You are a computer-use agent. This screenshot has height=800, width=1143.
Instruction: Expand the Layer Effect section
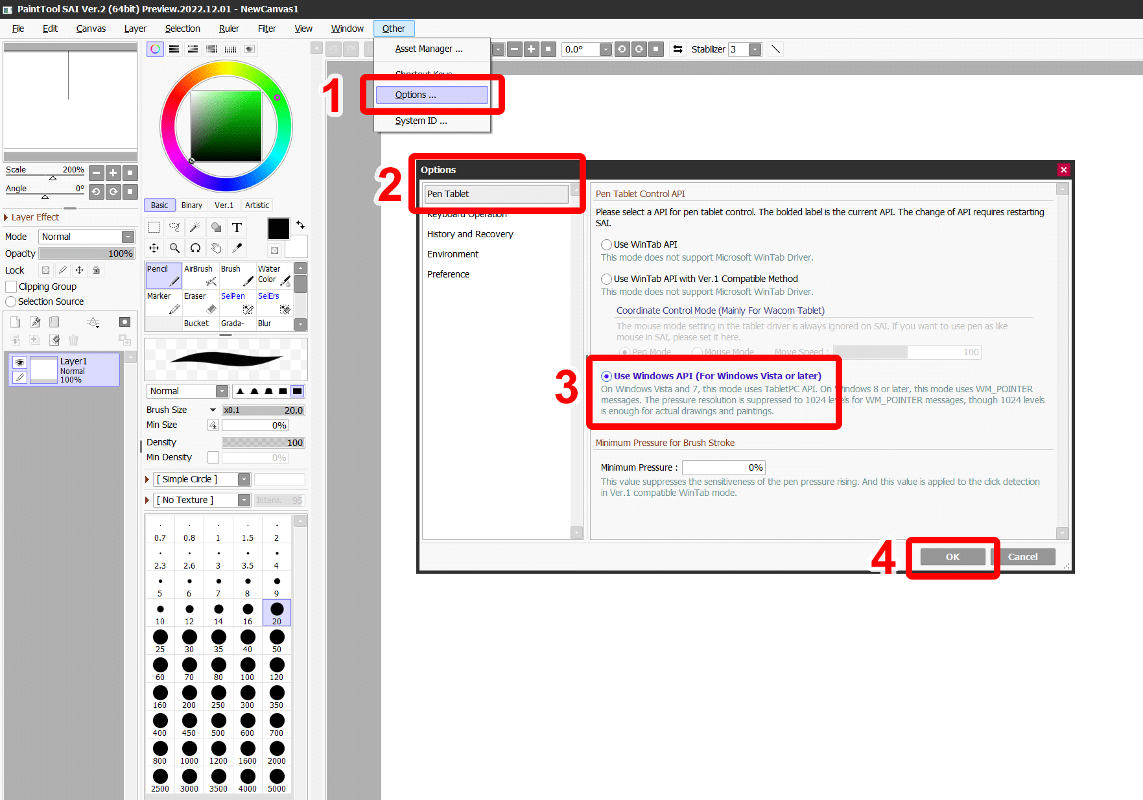coord(6,217)
